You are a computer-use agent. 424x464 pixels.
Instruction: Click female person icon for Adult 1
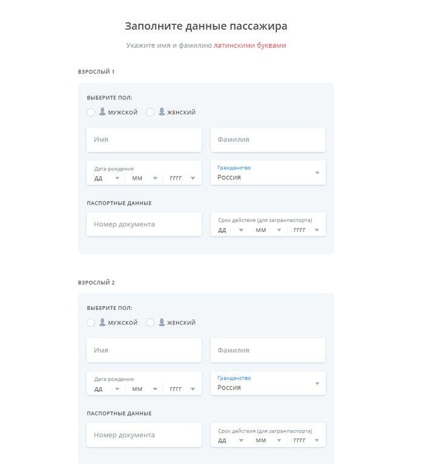point(162,112)
